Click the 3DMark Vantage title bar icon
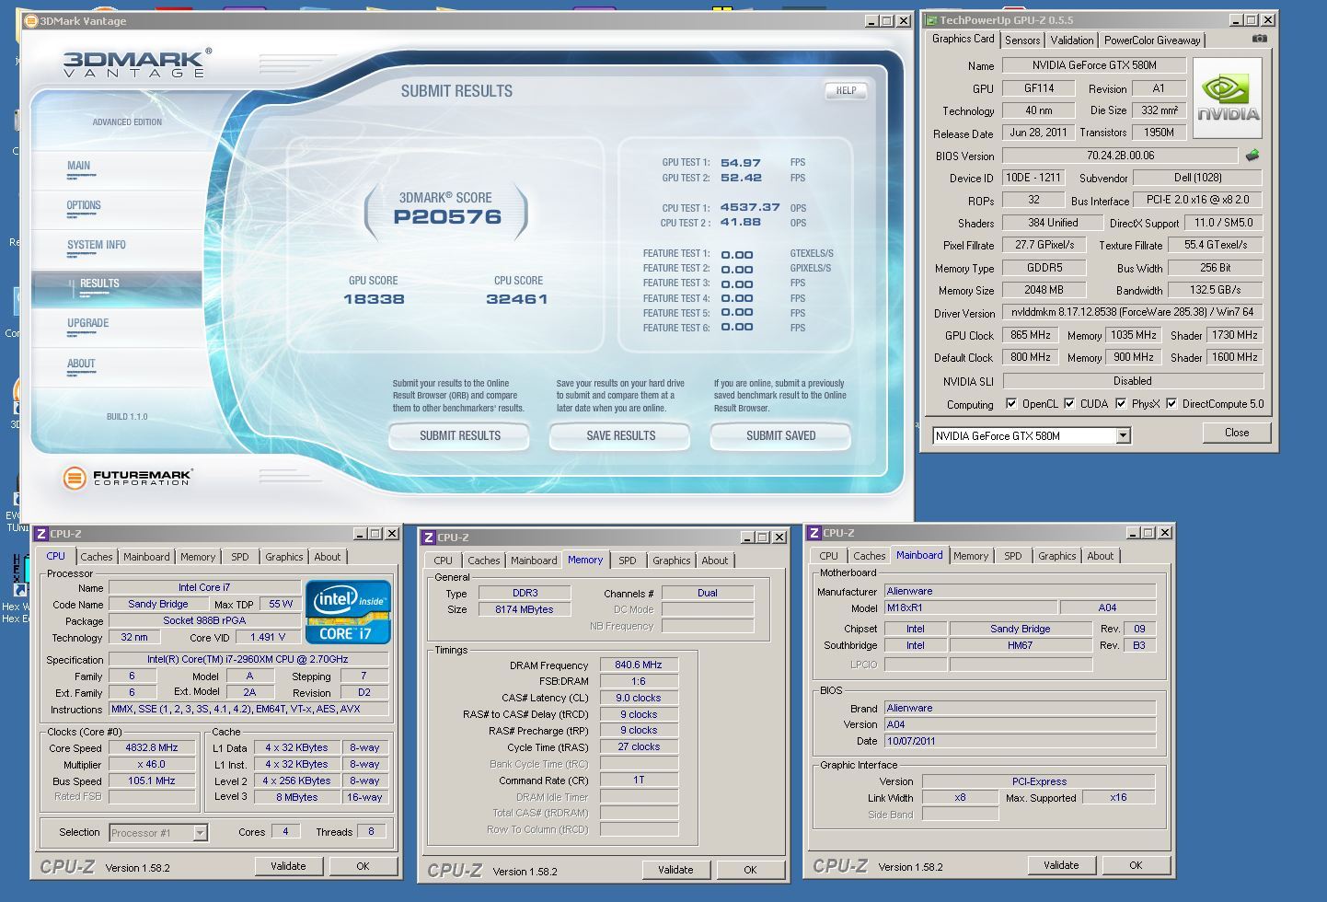1327x902 pixels. pos(31,20)
